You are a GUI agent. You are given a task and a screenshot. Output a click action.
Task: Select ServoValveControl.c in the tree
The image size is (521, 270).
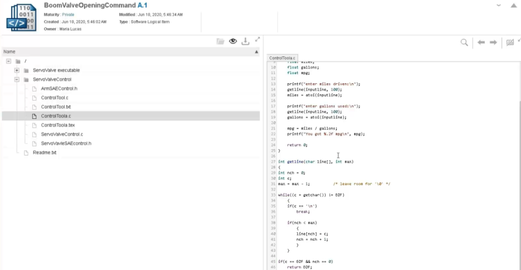click(62, 134)
